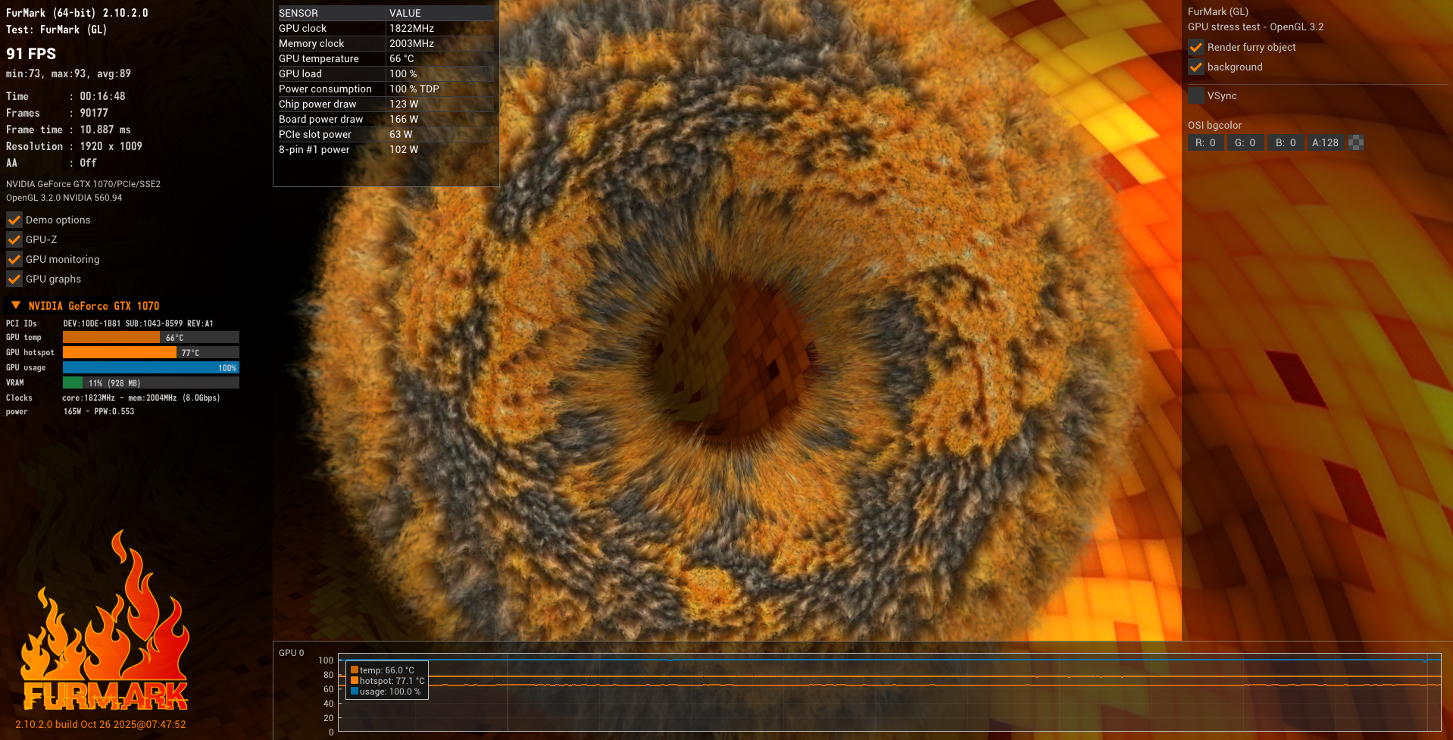Select the GPU temperature row label
The height and width of the screenshot is (740, 1453).
pyautogui.click(x=319, y=58)
